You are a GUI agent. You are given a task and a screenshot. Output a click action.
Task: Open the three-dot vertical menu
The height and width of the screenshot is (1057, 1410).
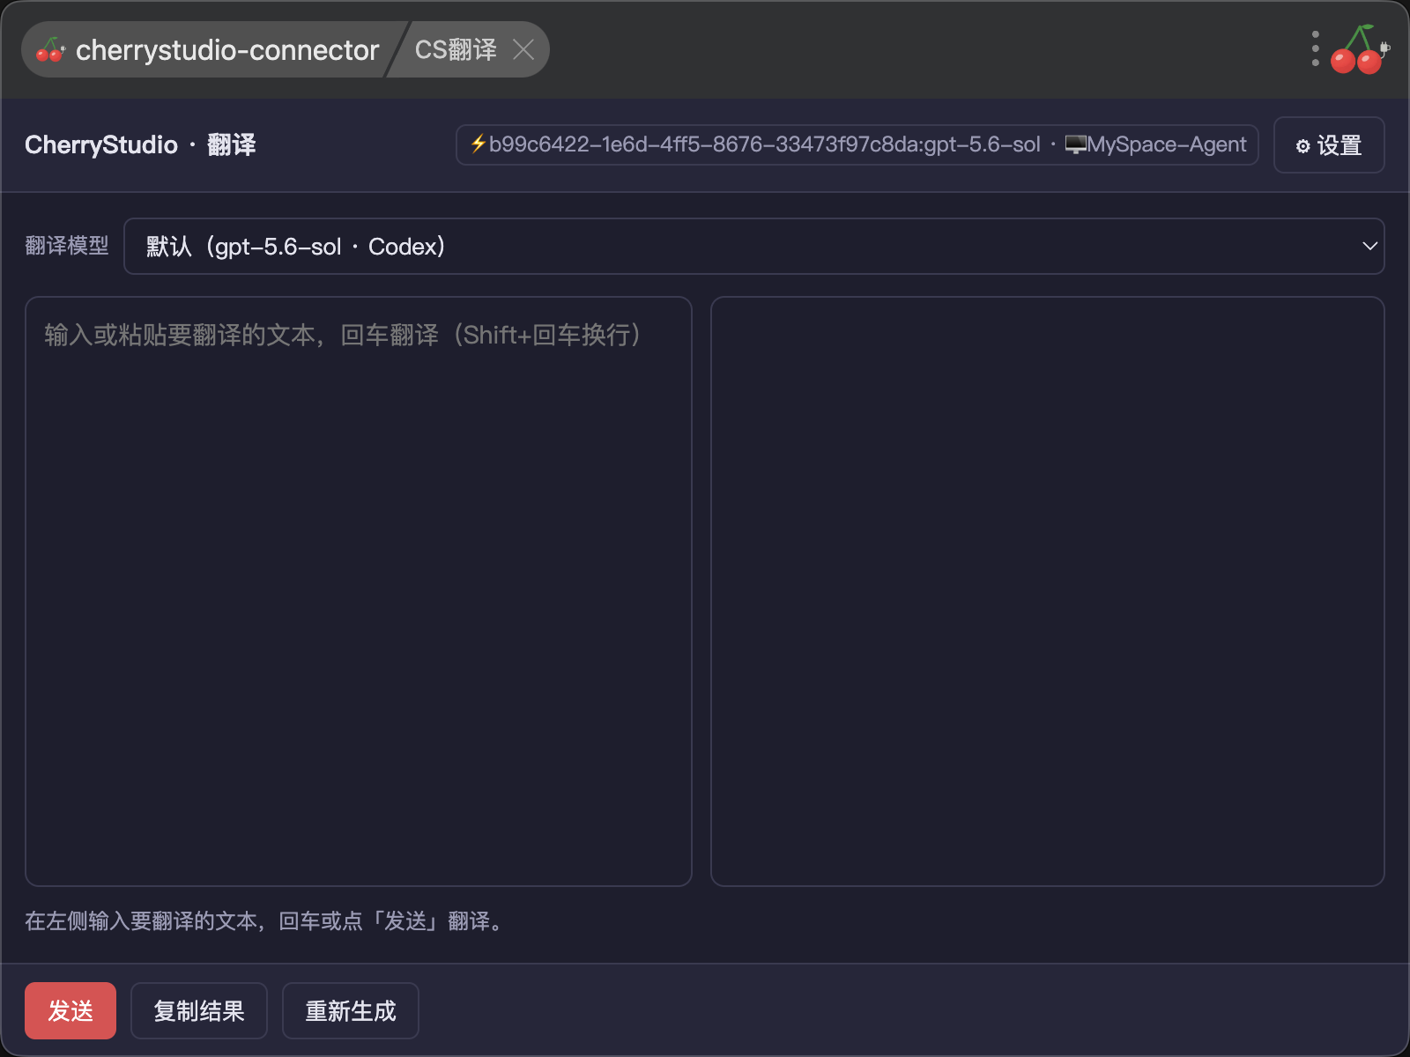pyautogui.click(x=1315, y=49)
